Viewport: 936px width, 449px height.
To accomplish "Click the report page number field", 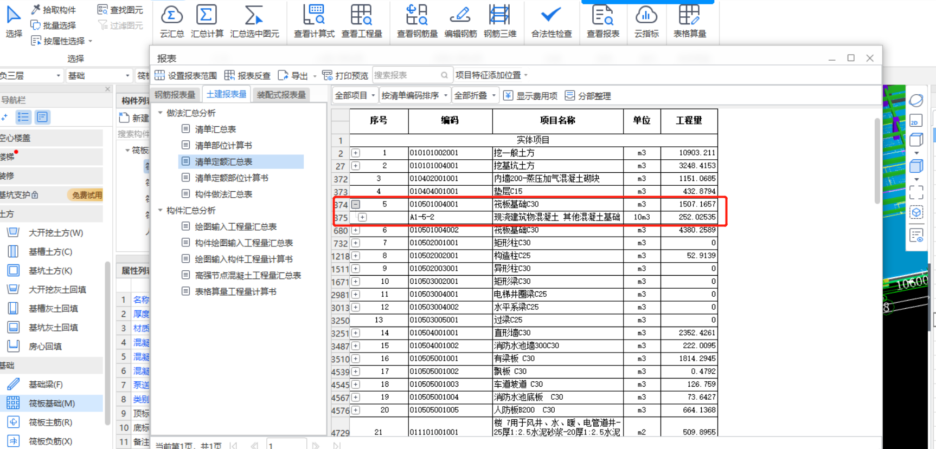I will click(287, 445).
